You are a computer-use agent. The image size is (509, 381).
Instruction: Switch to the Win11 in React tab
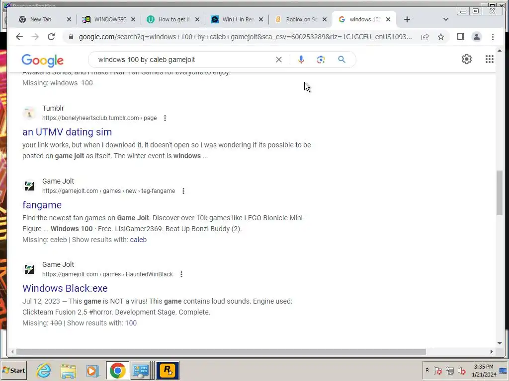tap(238, 19)
